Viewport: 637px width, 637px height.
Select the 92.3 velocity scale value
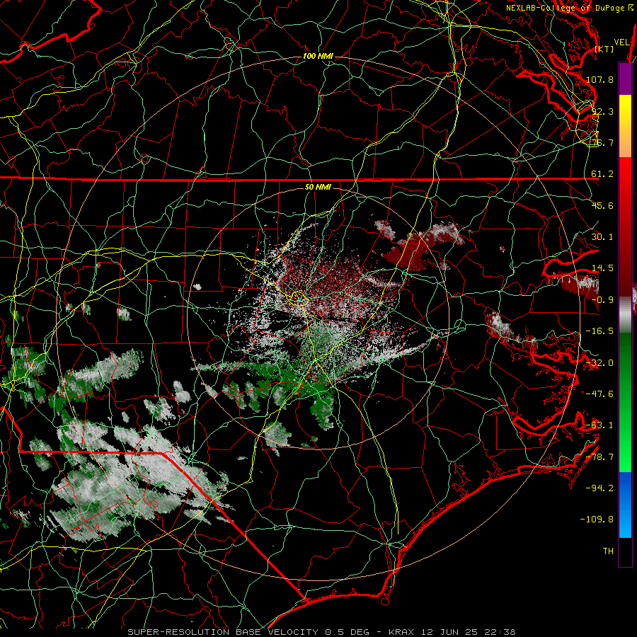pos(602,111)
